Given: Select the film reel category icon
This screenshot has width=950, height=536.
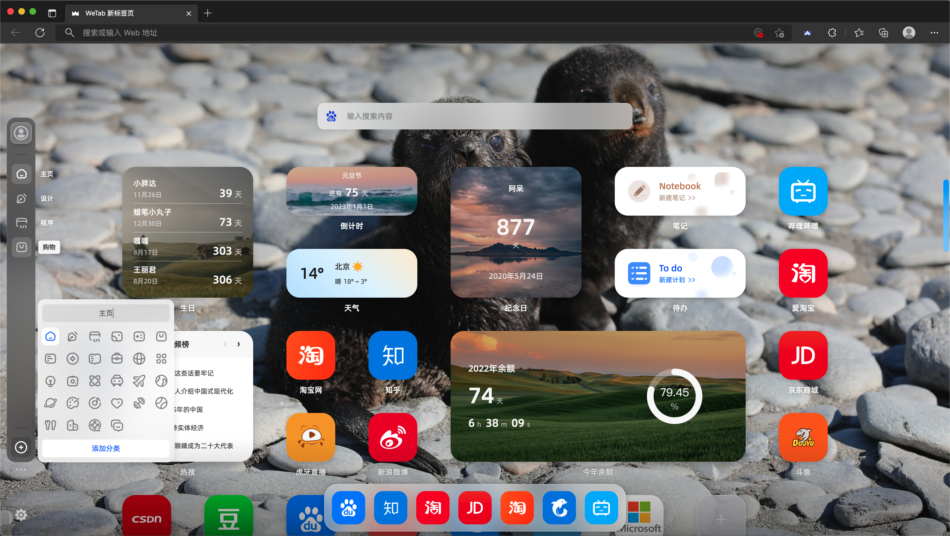Looking at the screenshot, I should click(x=94, y=425).
